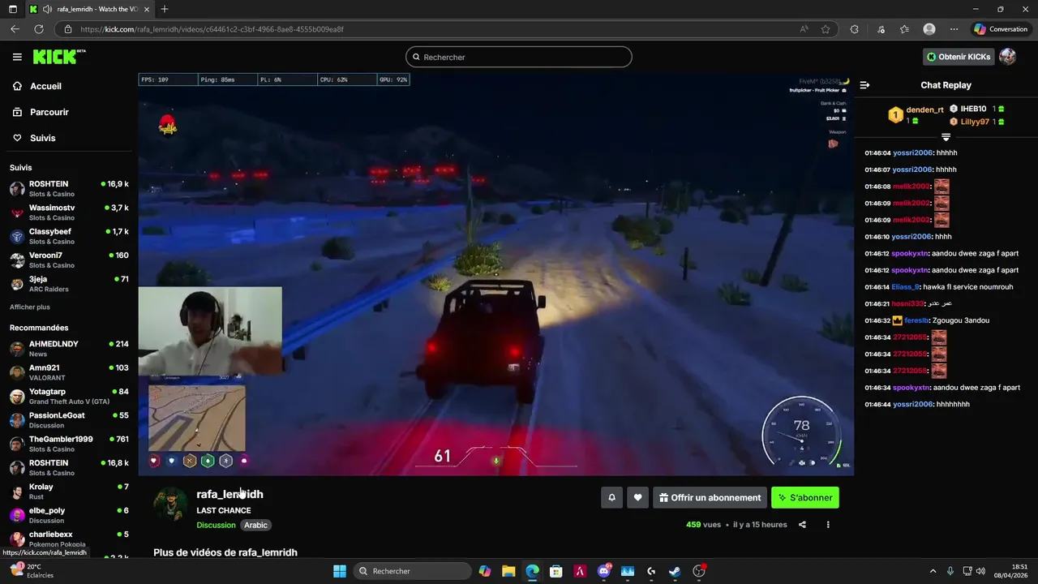The width and height of the screenshot is (1038, 584).
Task: Open Microsoft Edge from taskbar
Action: [x=532, y=571]
